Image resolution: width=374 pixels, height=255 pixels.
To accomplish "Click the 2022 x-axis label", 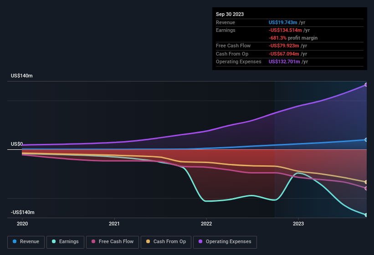I will click(206, 224).
